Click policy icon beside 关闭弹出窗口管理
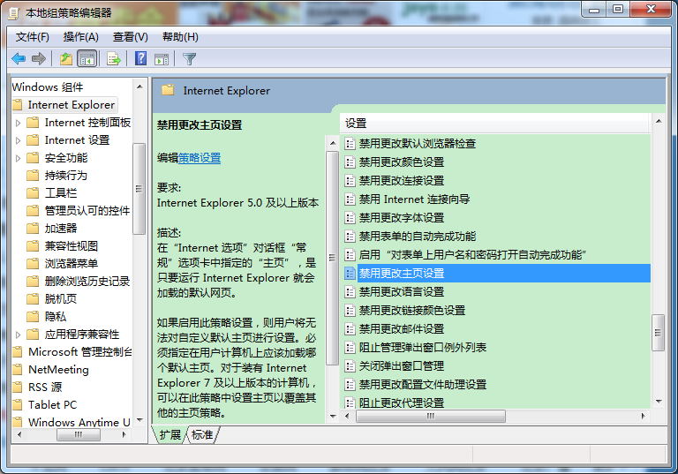 350,366
